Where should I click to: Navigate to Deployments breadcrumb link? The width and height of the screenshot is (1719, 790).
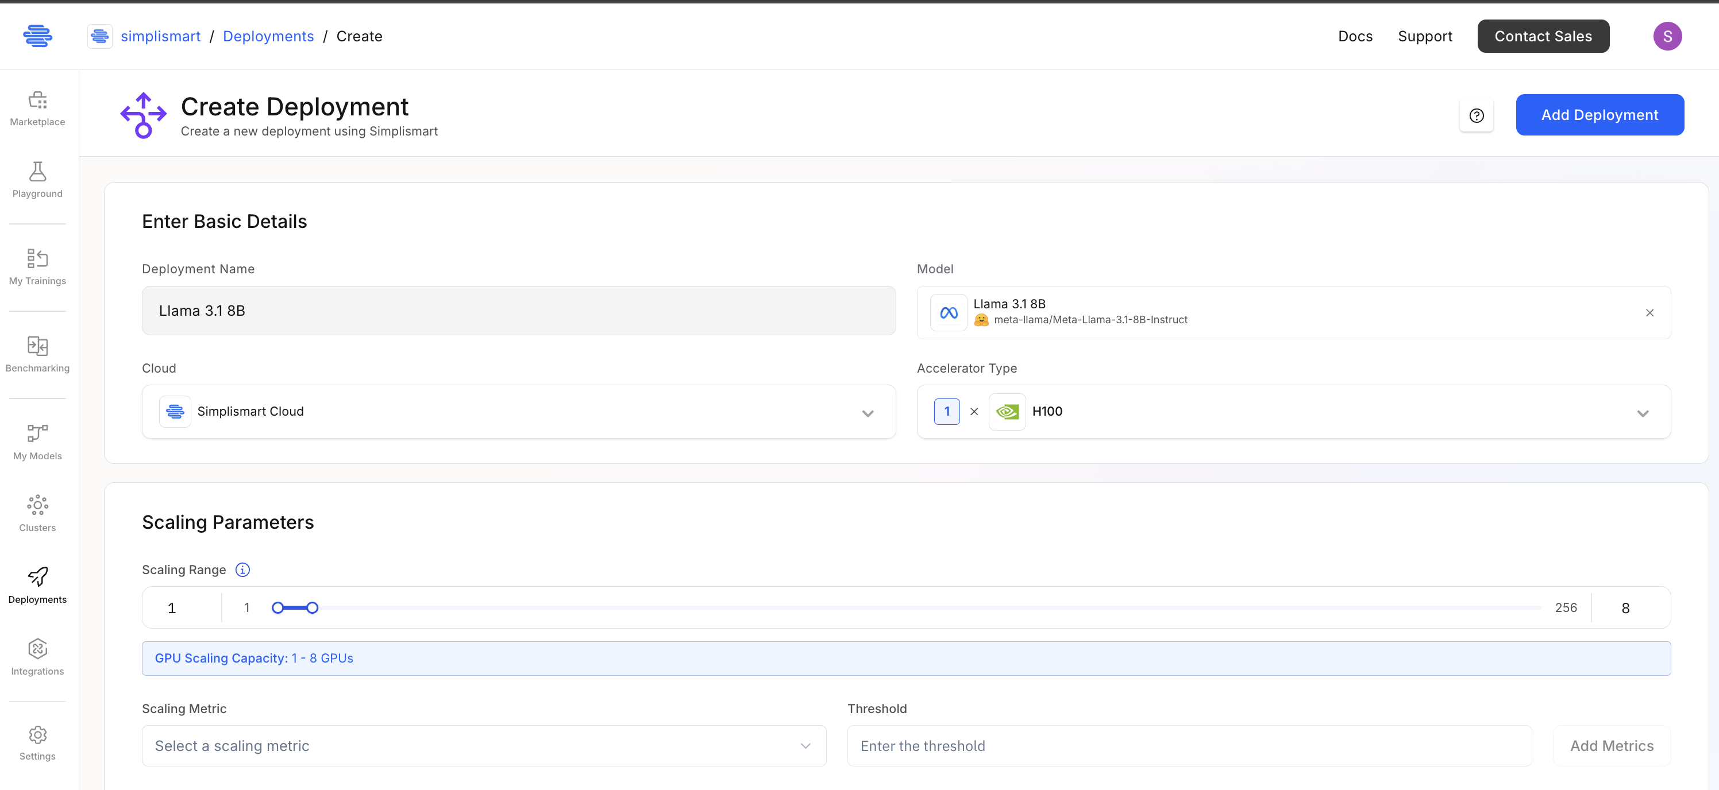point(268,36)
